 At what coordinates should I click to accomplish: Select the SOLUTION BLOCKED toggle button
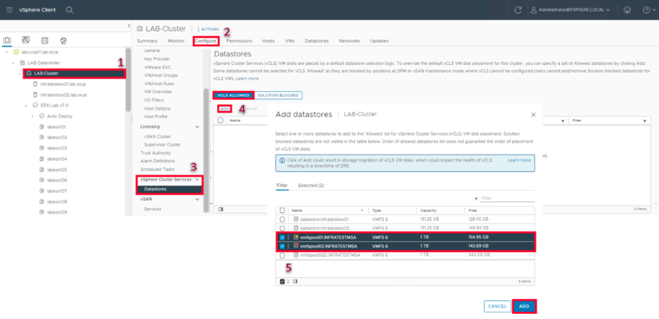[278, 95]
